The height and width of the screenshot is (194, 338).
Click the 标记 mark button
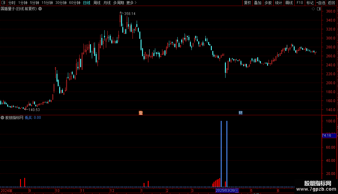(x=310, y=3)
